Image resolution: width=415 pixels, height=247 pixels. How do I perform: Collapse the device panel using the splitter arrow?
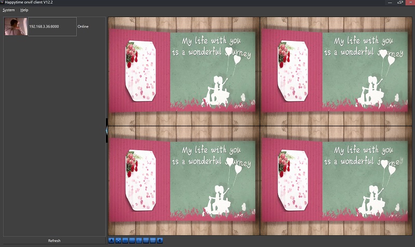107,130
